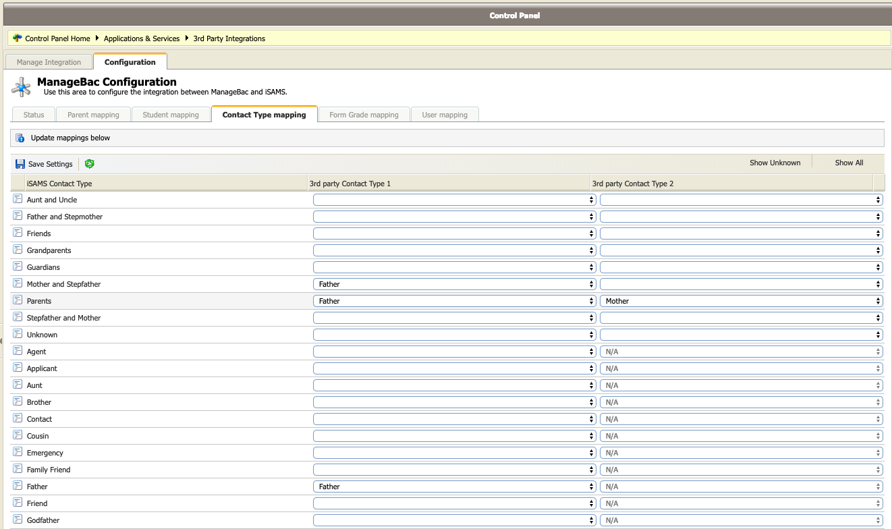Click the row icon beside Friends

pos(18,233)
